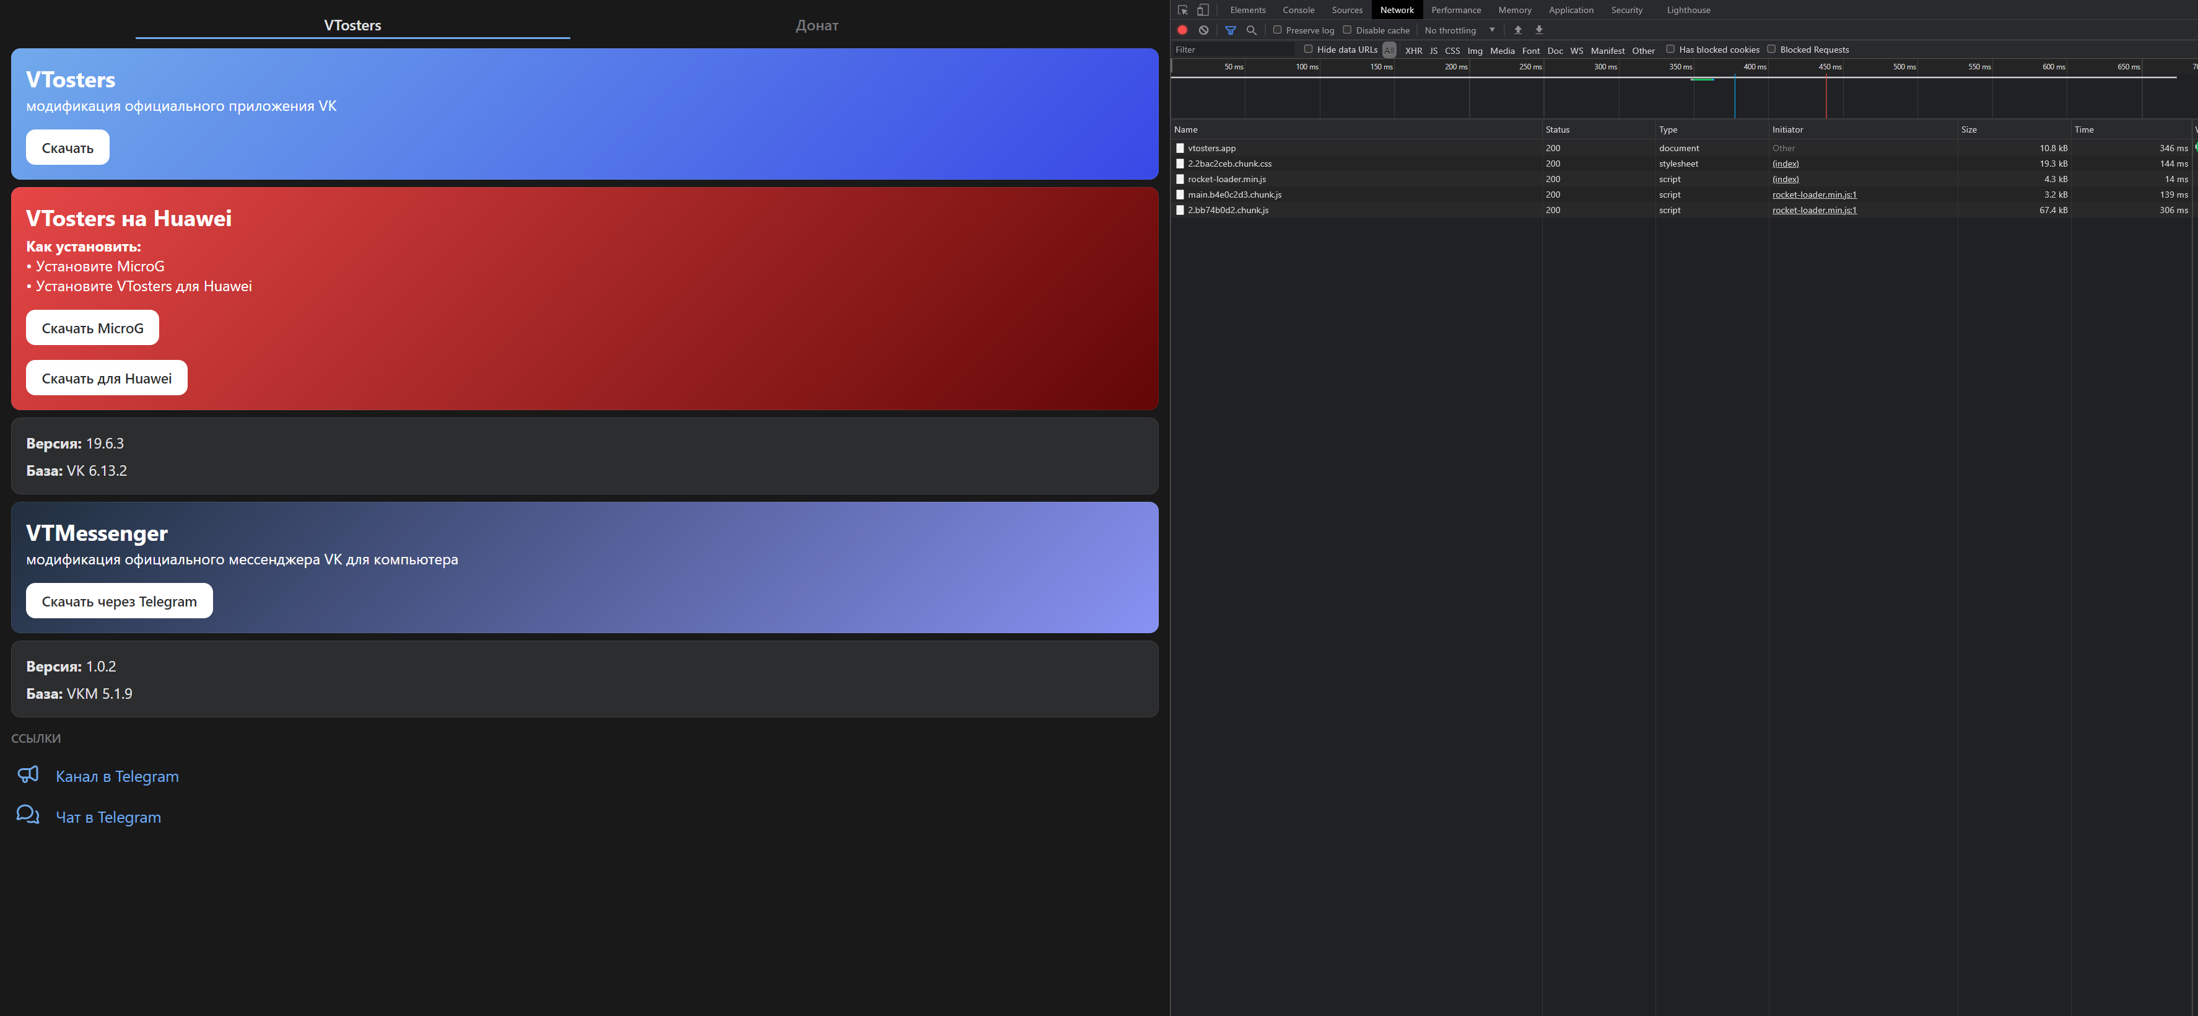Filter requests by Media type

(x=1502, y=50)
